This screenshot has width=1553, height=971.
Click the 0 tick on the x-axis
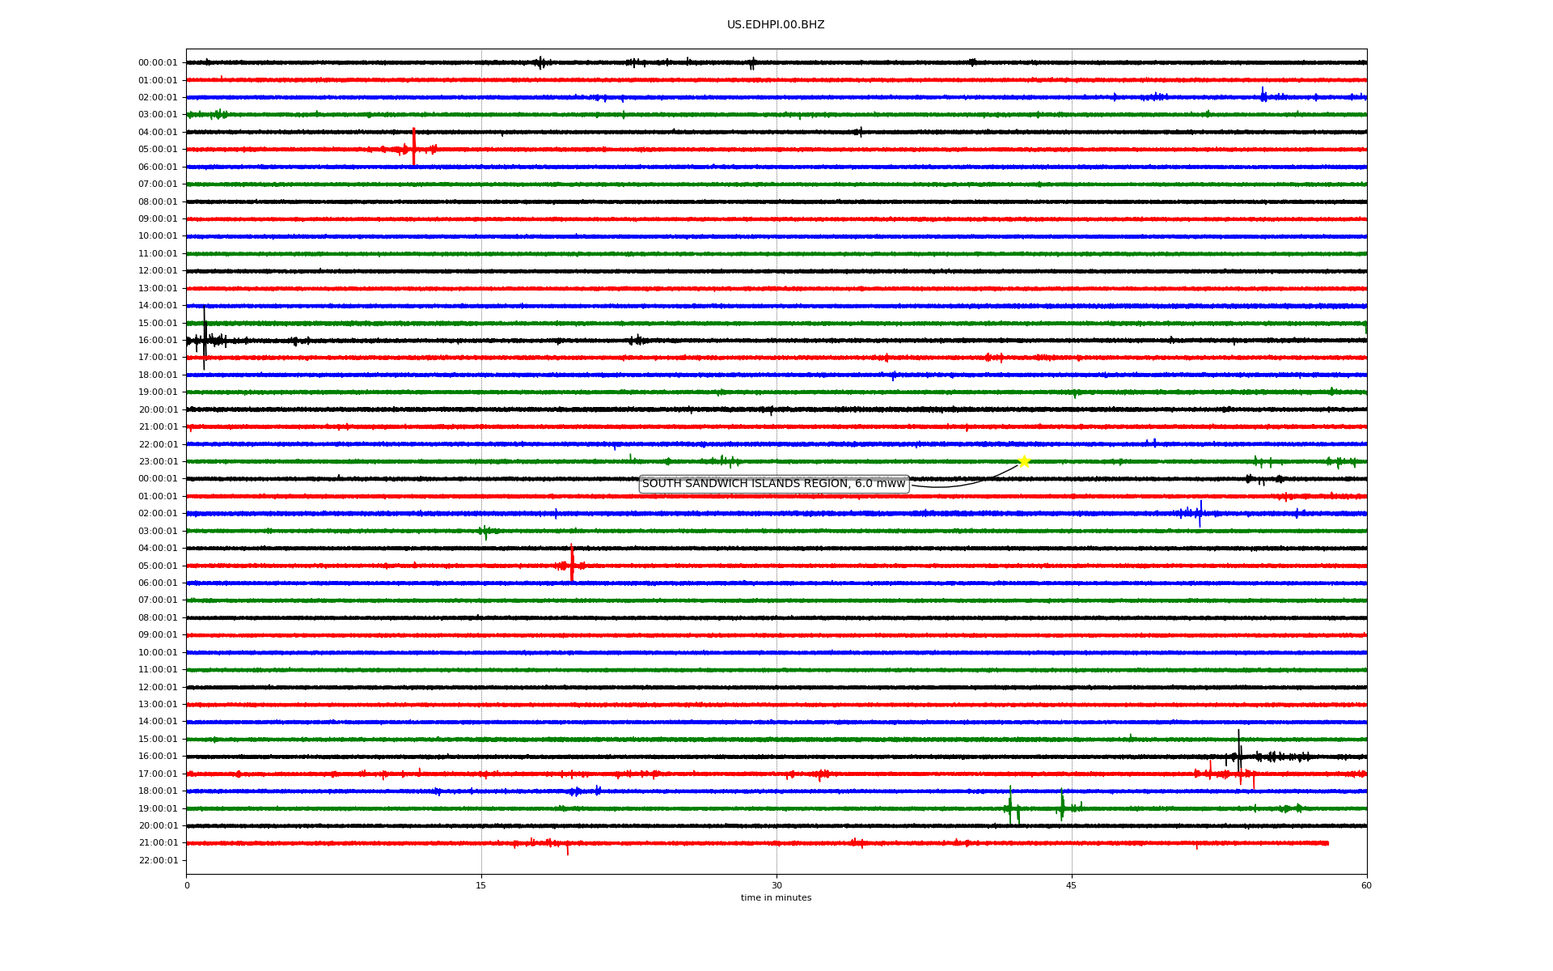tap(187, 885)
